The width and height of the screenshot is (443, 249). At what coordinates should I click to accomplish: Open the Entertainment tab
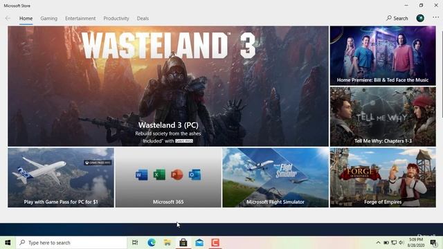click(x=80, y=19)
